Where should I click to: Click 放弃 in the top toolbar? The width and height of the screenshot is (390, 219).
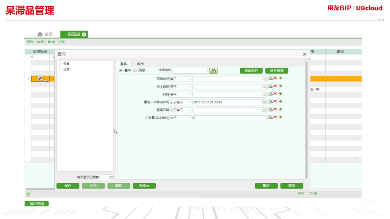[40, 42]
